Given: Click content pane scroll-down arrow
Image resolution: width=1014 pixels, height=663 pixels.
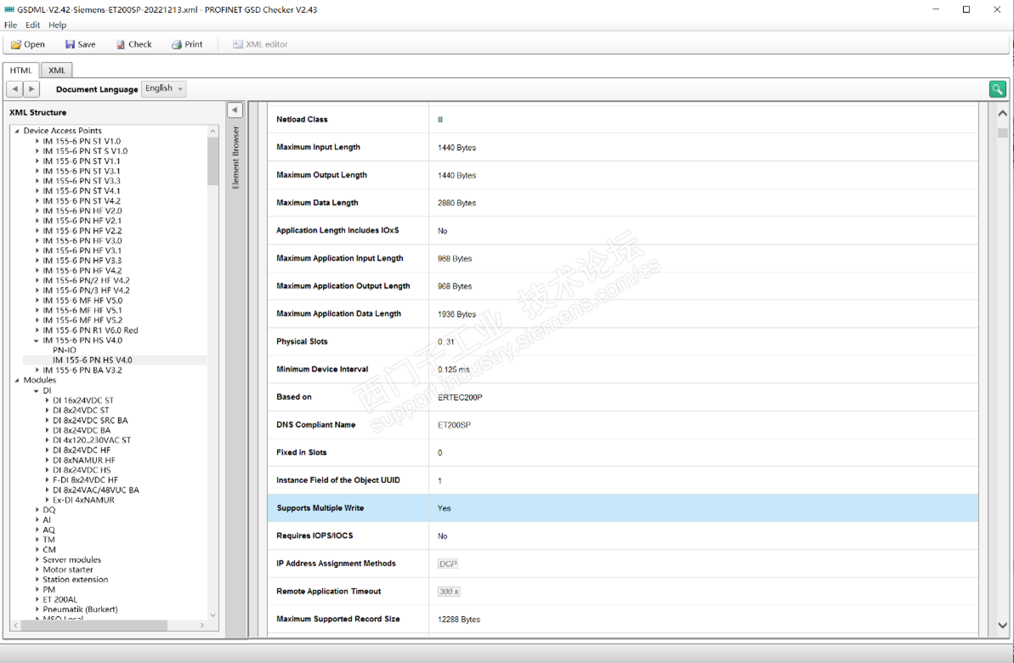Looking at the screenshot, I should (1002, 626).
